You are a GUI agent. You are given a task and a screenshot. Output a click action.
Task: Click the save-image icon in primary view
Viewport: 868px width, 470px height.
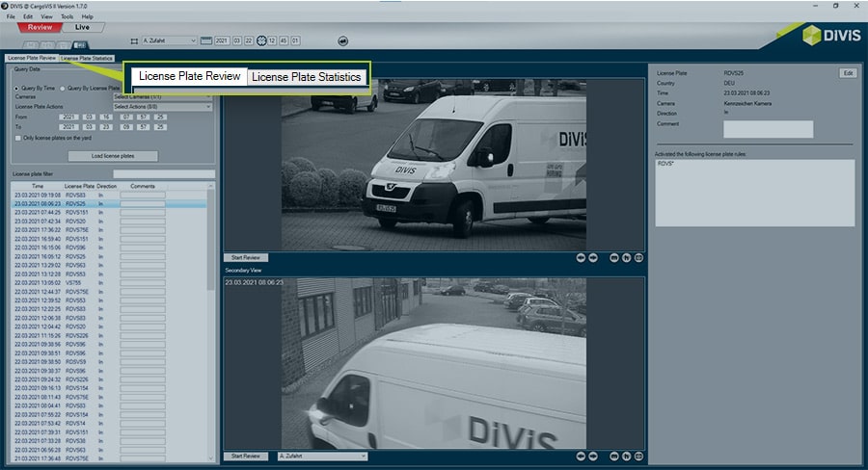(614, 258)
